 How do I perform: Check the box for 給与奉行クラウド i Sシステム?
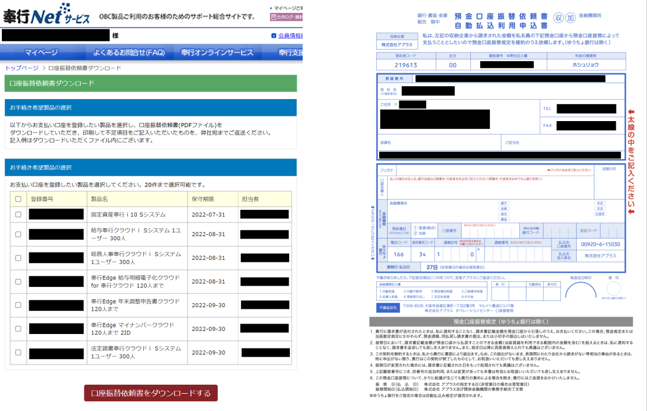[x=18, y=234]
